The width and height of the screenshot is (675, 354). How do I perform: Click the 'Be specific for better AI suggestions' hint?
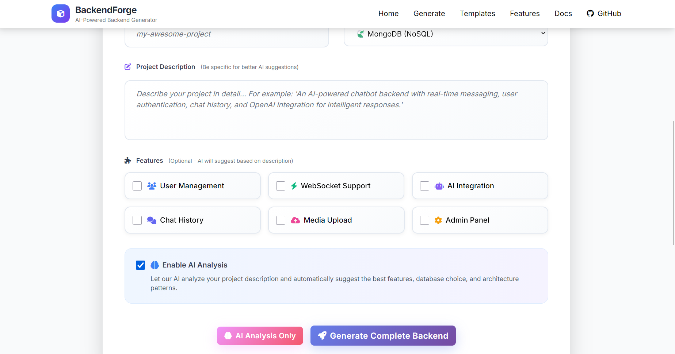(249, 67)
